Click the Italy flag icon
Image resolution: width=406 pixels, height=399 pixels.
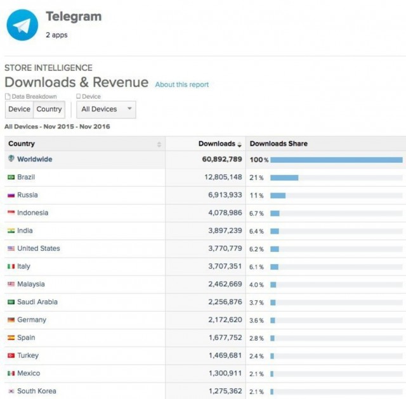click(x=11, y=266)
